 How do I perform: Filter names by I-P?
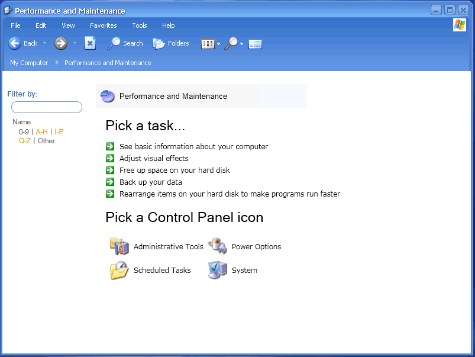pos(59,132)
